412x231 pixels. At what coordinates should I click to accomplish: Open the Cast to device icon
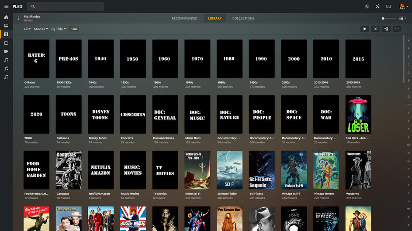[x=388, y=6]
